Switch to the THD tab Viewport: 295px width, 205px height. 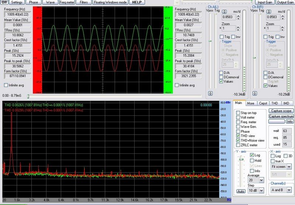point(274,104)
